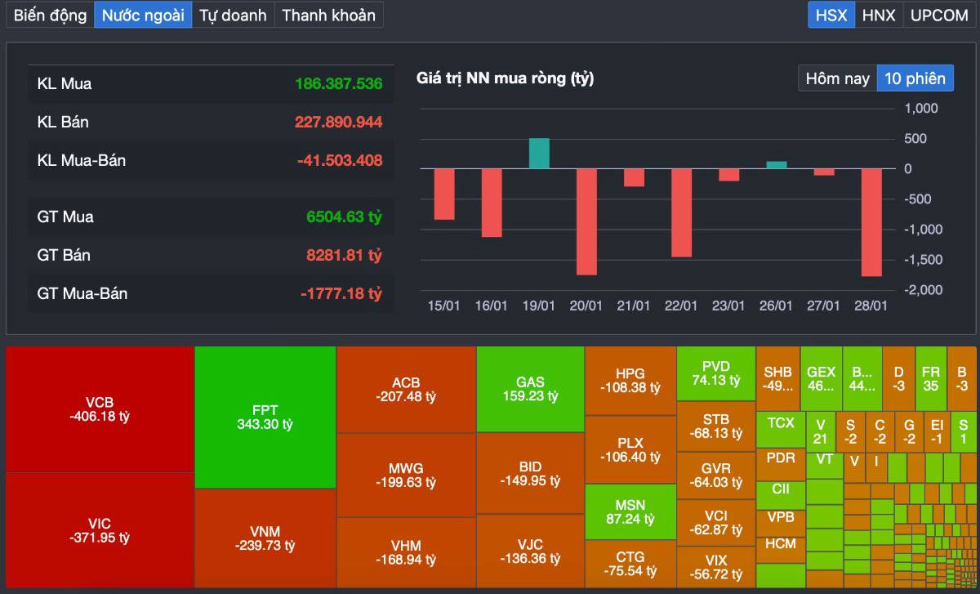Click the ACB -207.48 tỷ tile
Image resolution: width=980 pixels, height=594 pixels.
pos(406,389)
